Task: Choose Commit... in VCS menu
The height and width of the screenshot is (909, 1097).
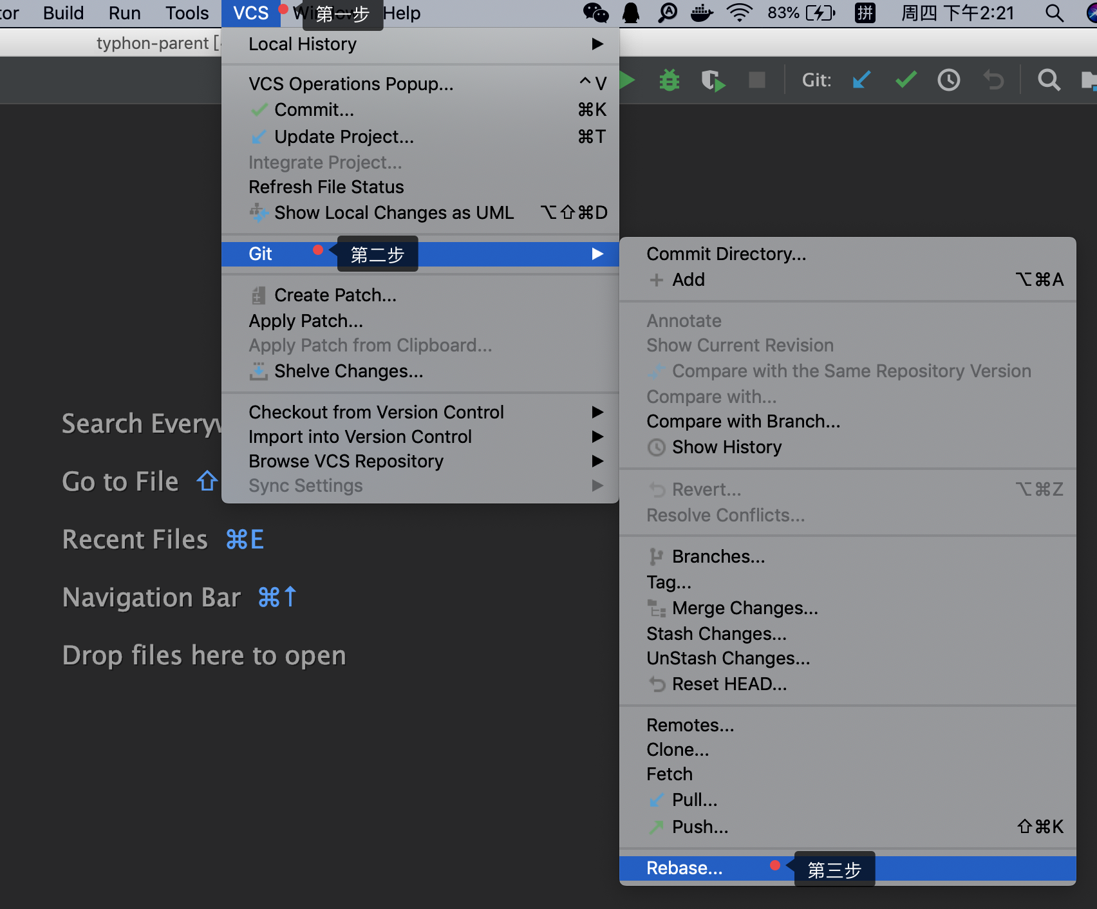Action: point(420,110)
